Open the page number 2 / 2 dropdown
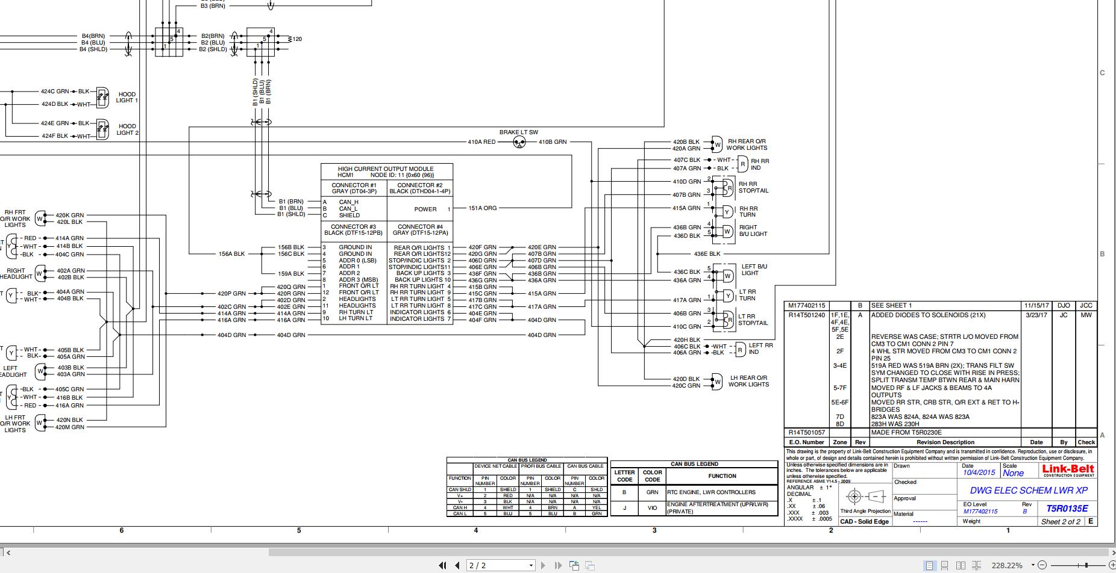Screen dimensions: 1116x573 point(531,565)
